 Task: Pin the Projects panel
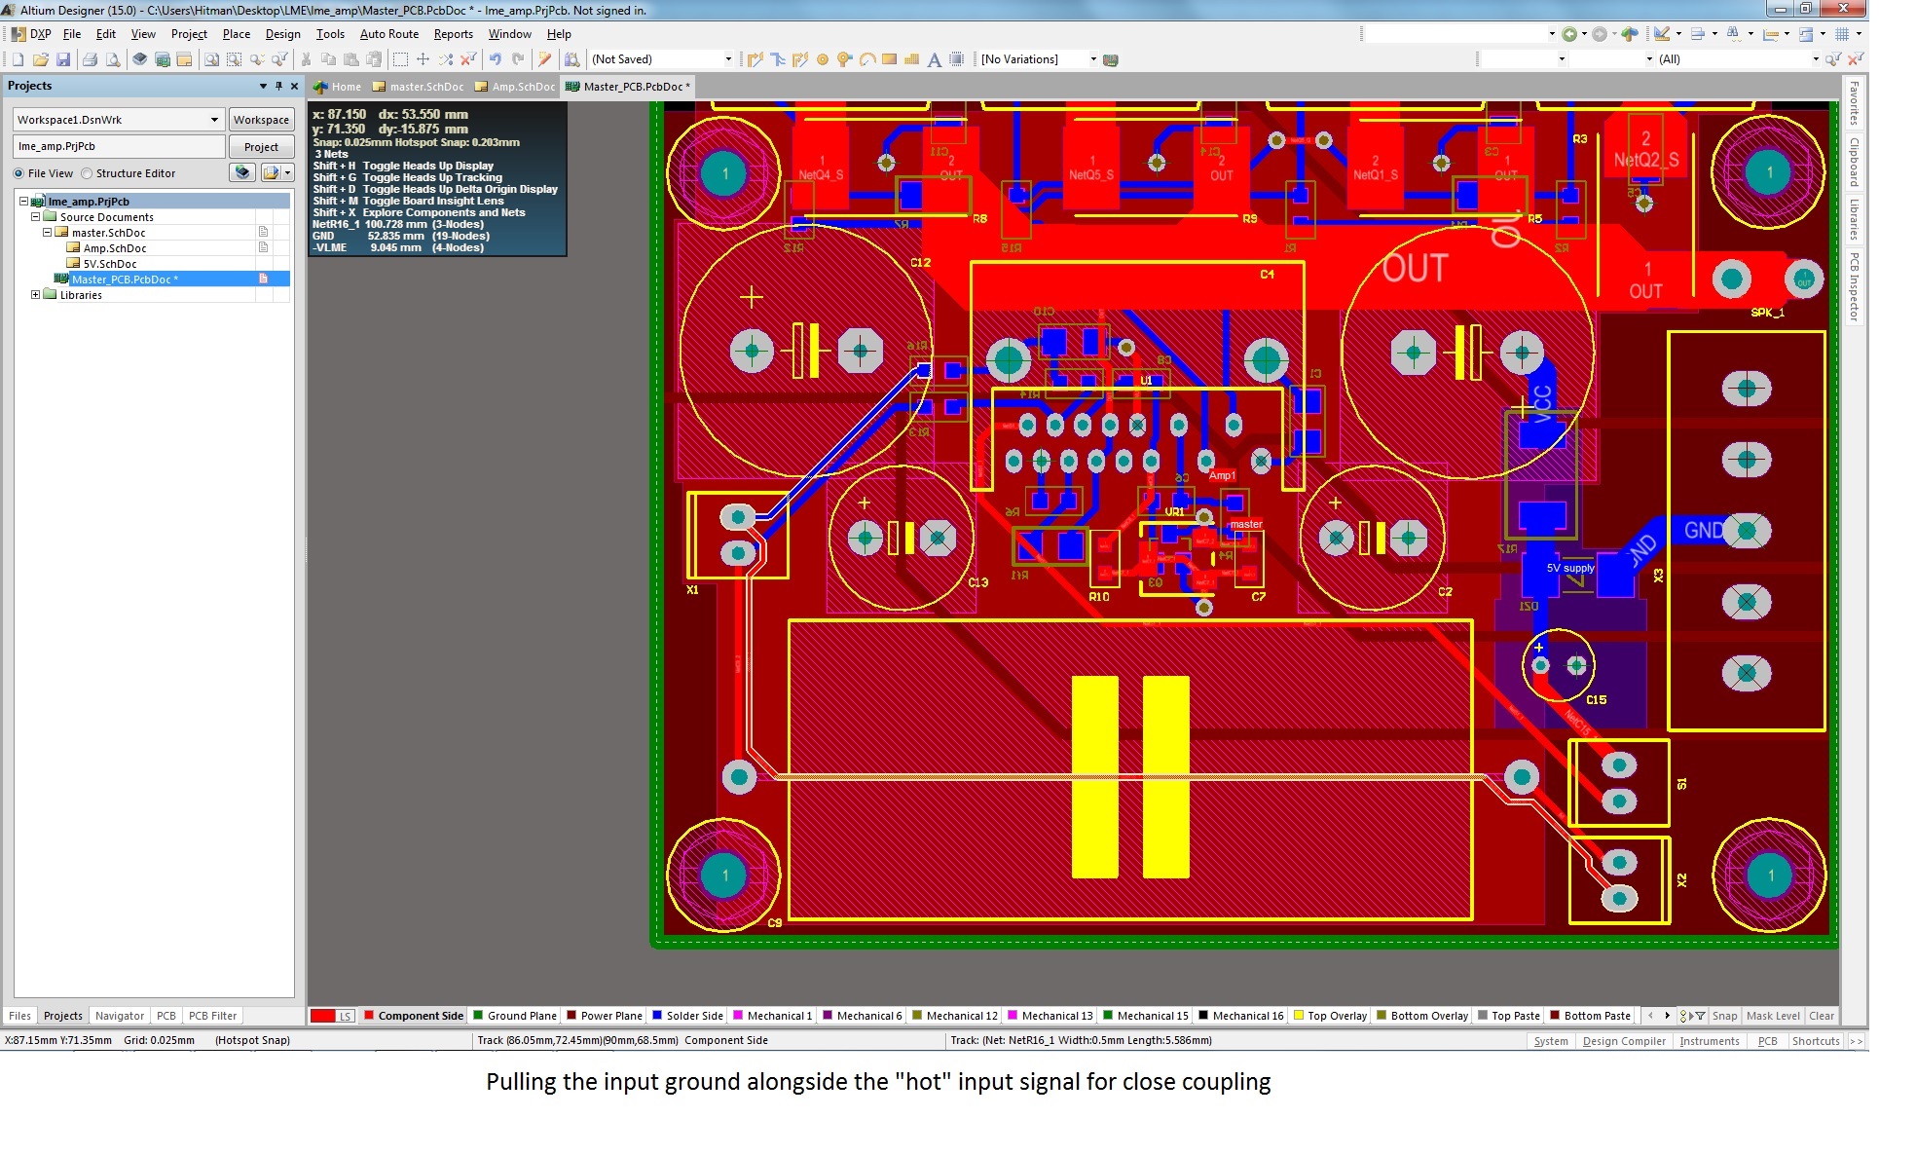278,86
